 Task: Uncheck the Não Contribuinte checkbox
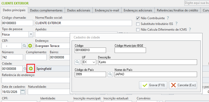tap(138, 18)
